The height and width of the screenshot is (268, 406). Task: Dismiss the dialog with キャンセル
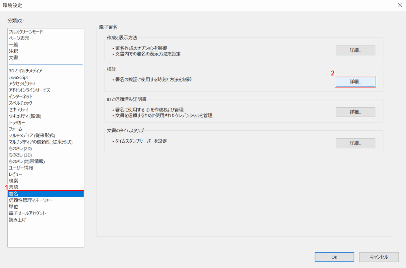pos(379,257)
